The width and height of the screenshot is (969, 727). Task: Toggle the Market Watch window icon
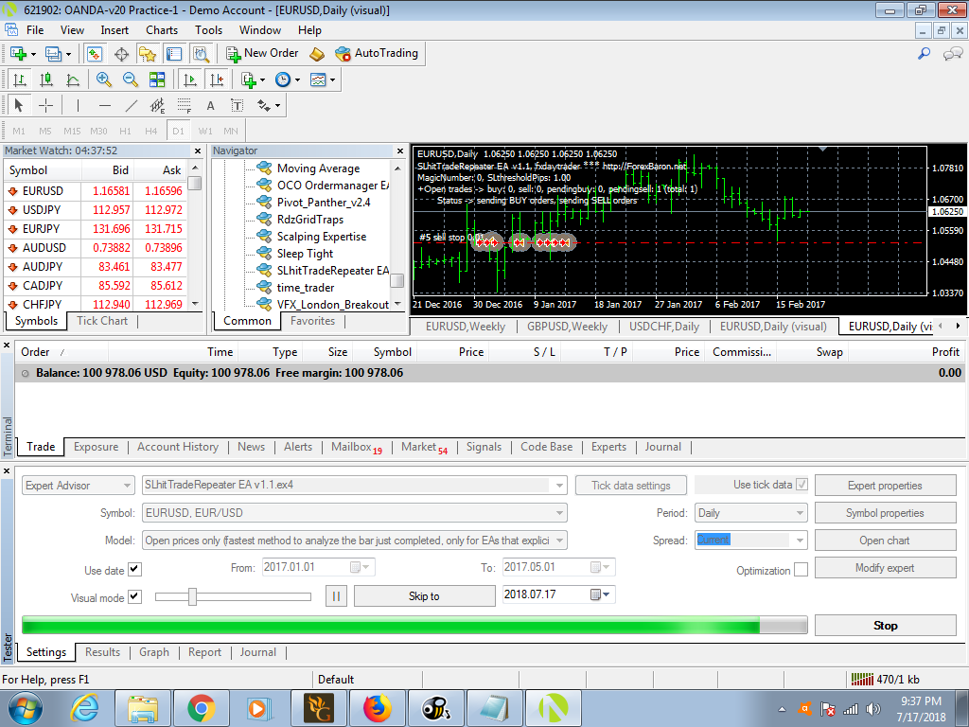click(94, 54)
